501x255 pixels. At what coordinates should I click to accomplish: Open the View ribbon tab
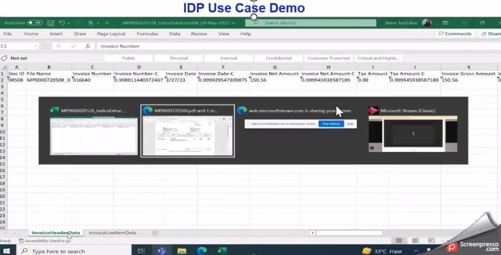[x=223, y=34]
